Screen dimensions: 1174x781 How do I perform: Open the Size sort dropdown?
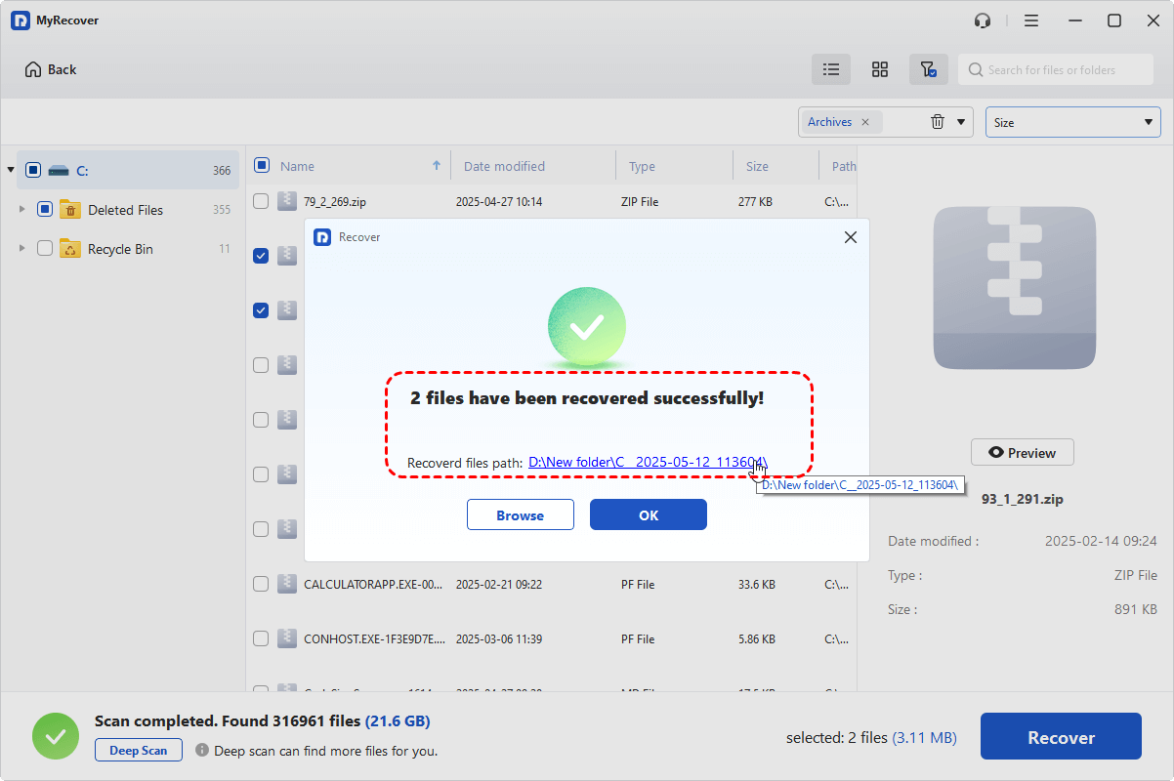1072,122
